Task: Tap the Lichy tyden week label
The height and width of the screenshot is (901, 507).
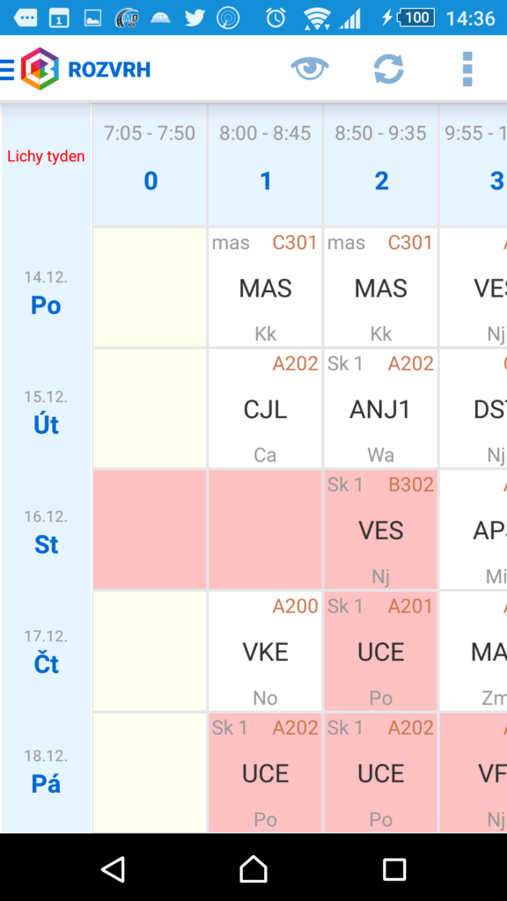Action: [46, 157]
